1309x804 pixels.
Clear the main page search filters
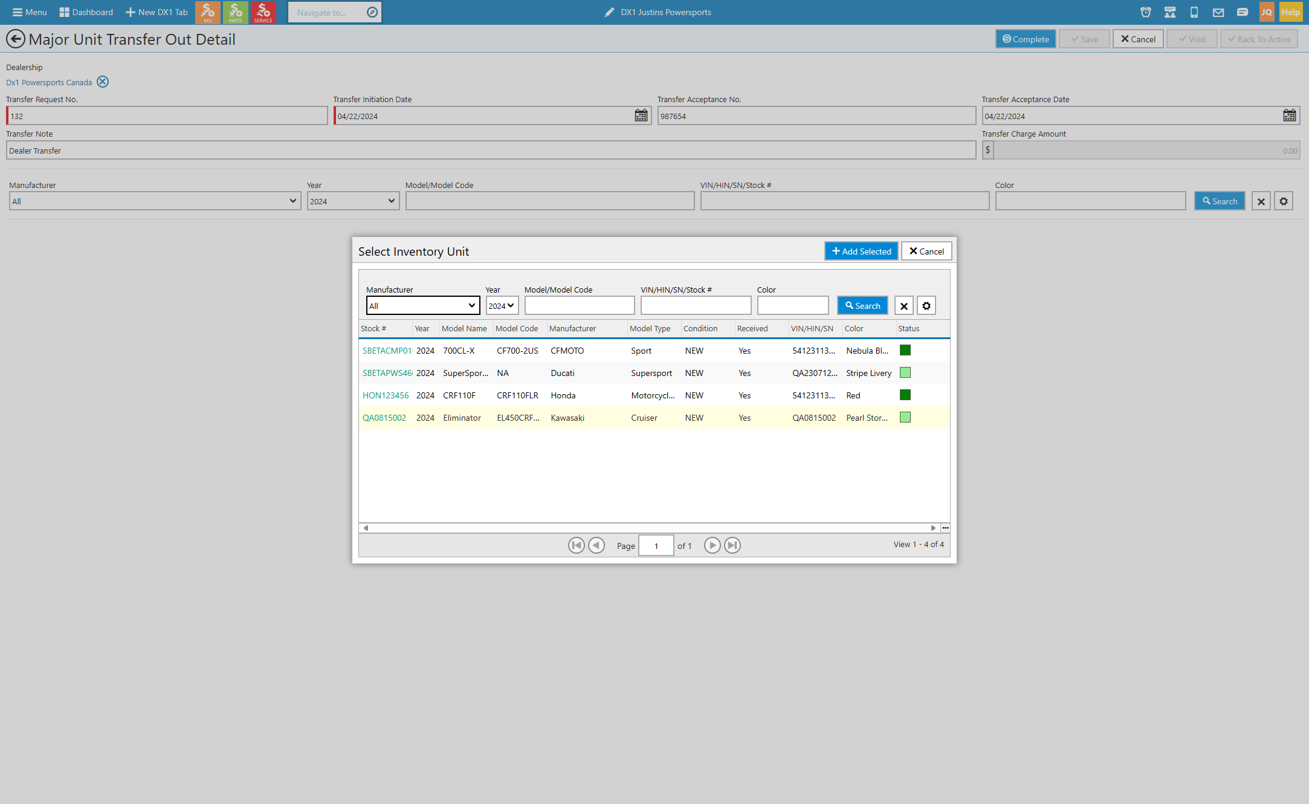click(x=1261, y=201)
